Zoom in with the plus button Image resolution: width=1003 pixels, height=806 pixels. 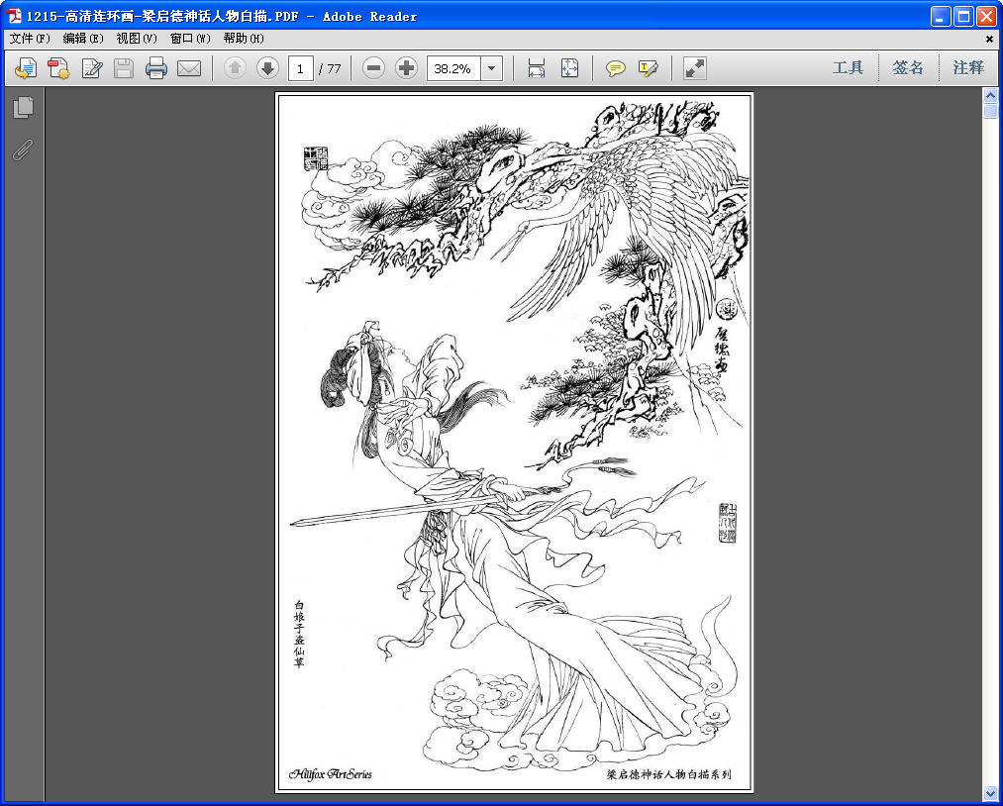point(406,67)
